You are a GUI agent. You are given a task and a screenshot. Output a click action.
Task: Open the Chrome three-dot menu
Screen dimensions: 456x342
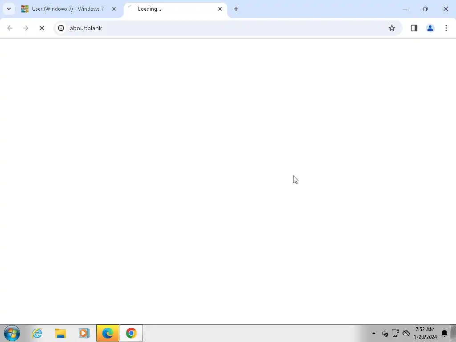[446, 28]
